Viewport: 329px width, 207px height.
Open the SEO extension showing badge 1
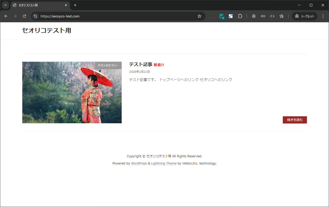[221, 16]
